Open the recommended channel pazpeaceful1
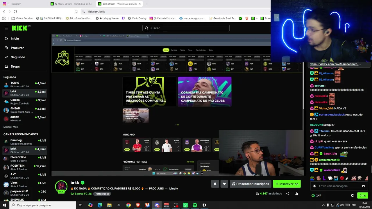This screenshot has height=209, width=372. [25, 193]
